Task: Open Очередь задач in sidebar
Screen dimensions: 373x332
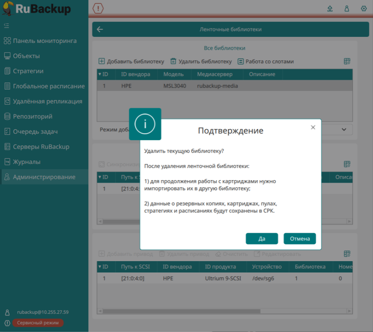Action: pyautogui.click(x=35, y=132)
